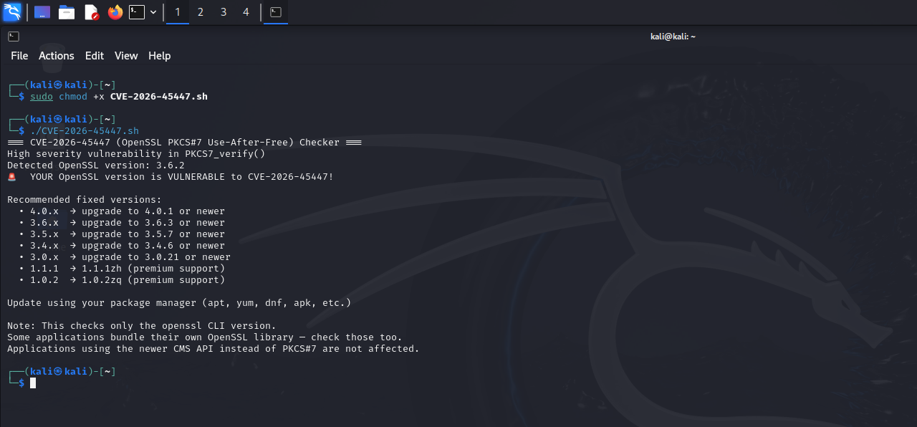Click 'Detected OpenSSL version: 3.6.2' line
Image resolution: width=917 pixels, height=427 pixels.
click(x=96, y=165)
